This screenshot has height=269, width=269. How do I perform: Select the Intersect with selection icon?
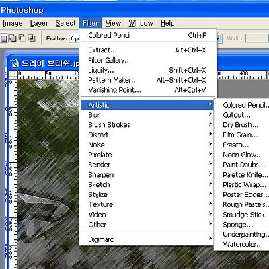(32, 38)
